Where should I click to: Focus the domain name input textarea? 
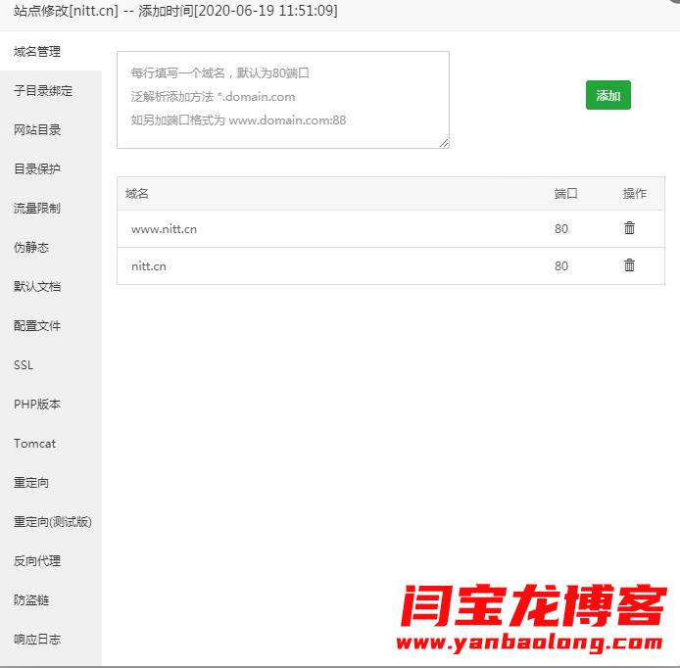[282, 100]
